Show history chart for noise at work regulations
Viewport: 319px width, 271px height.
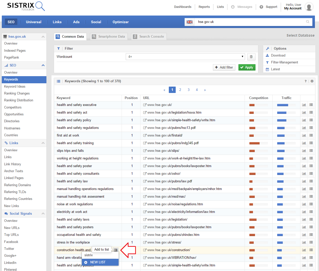tap(304, 204)
